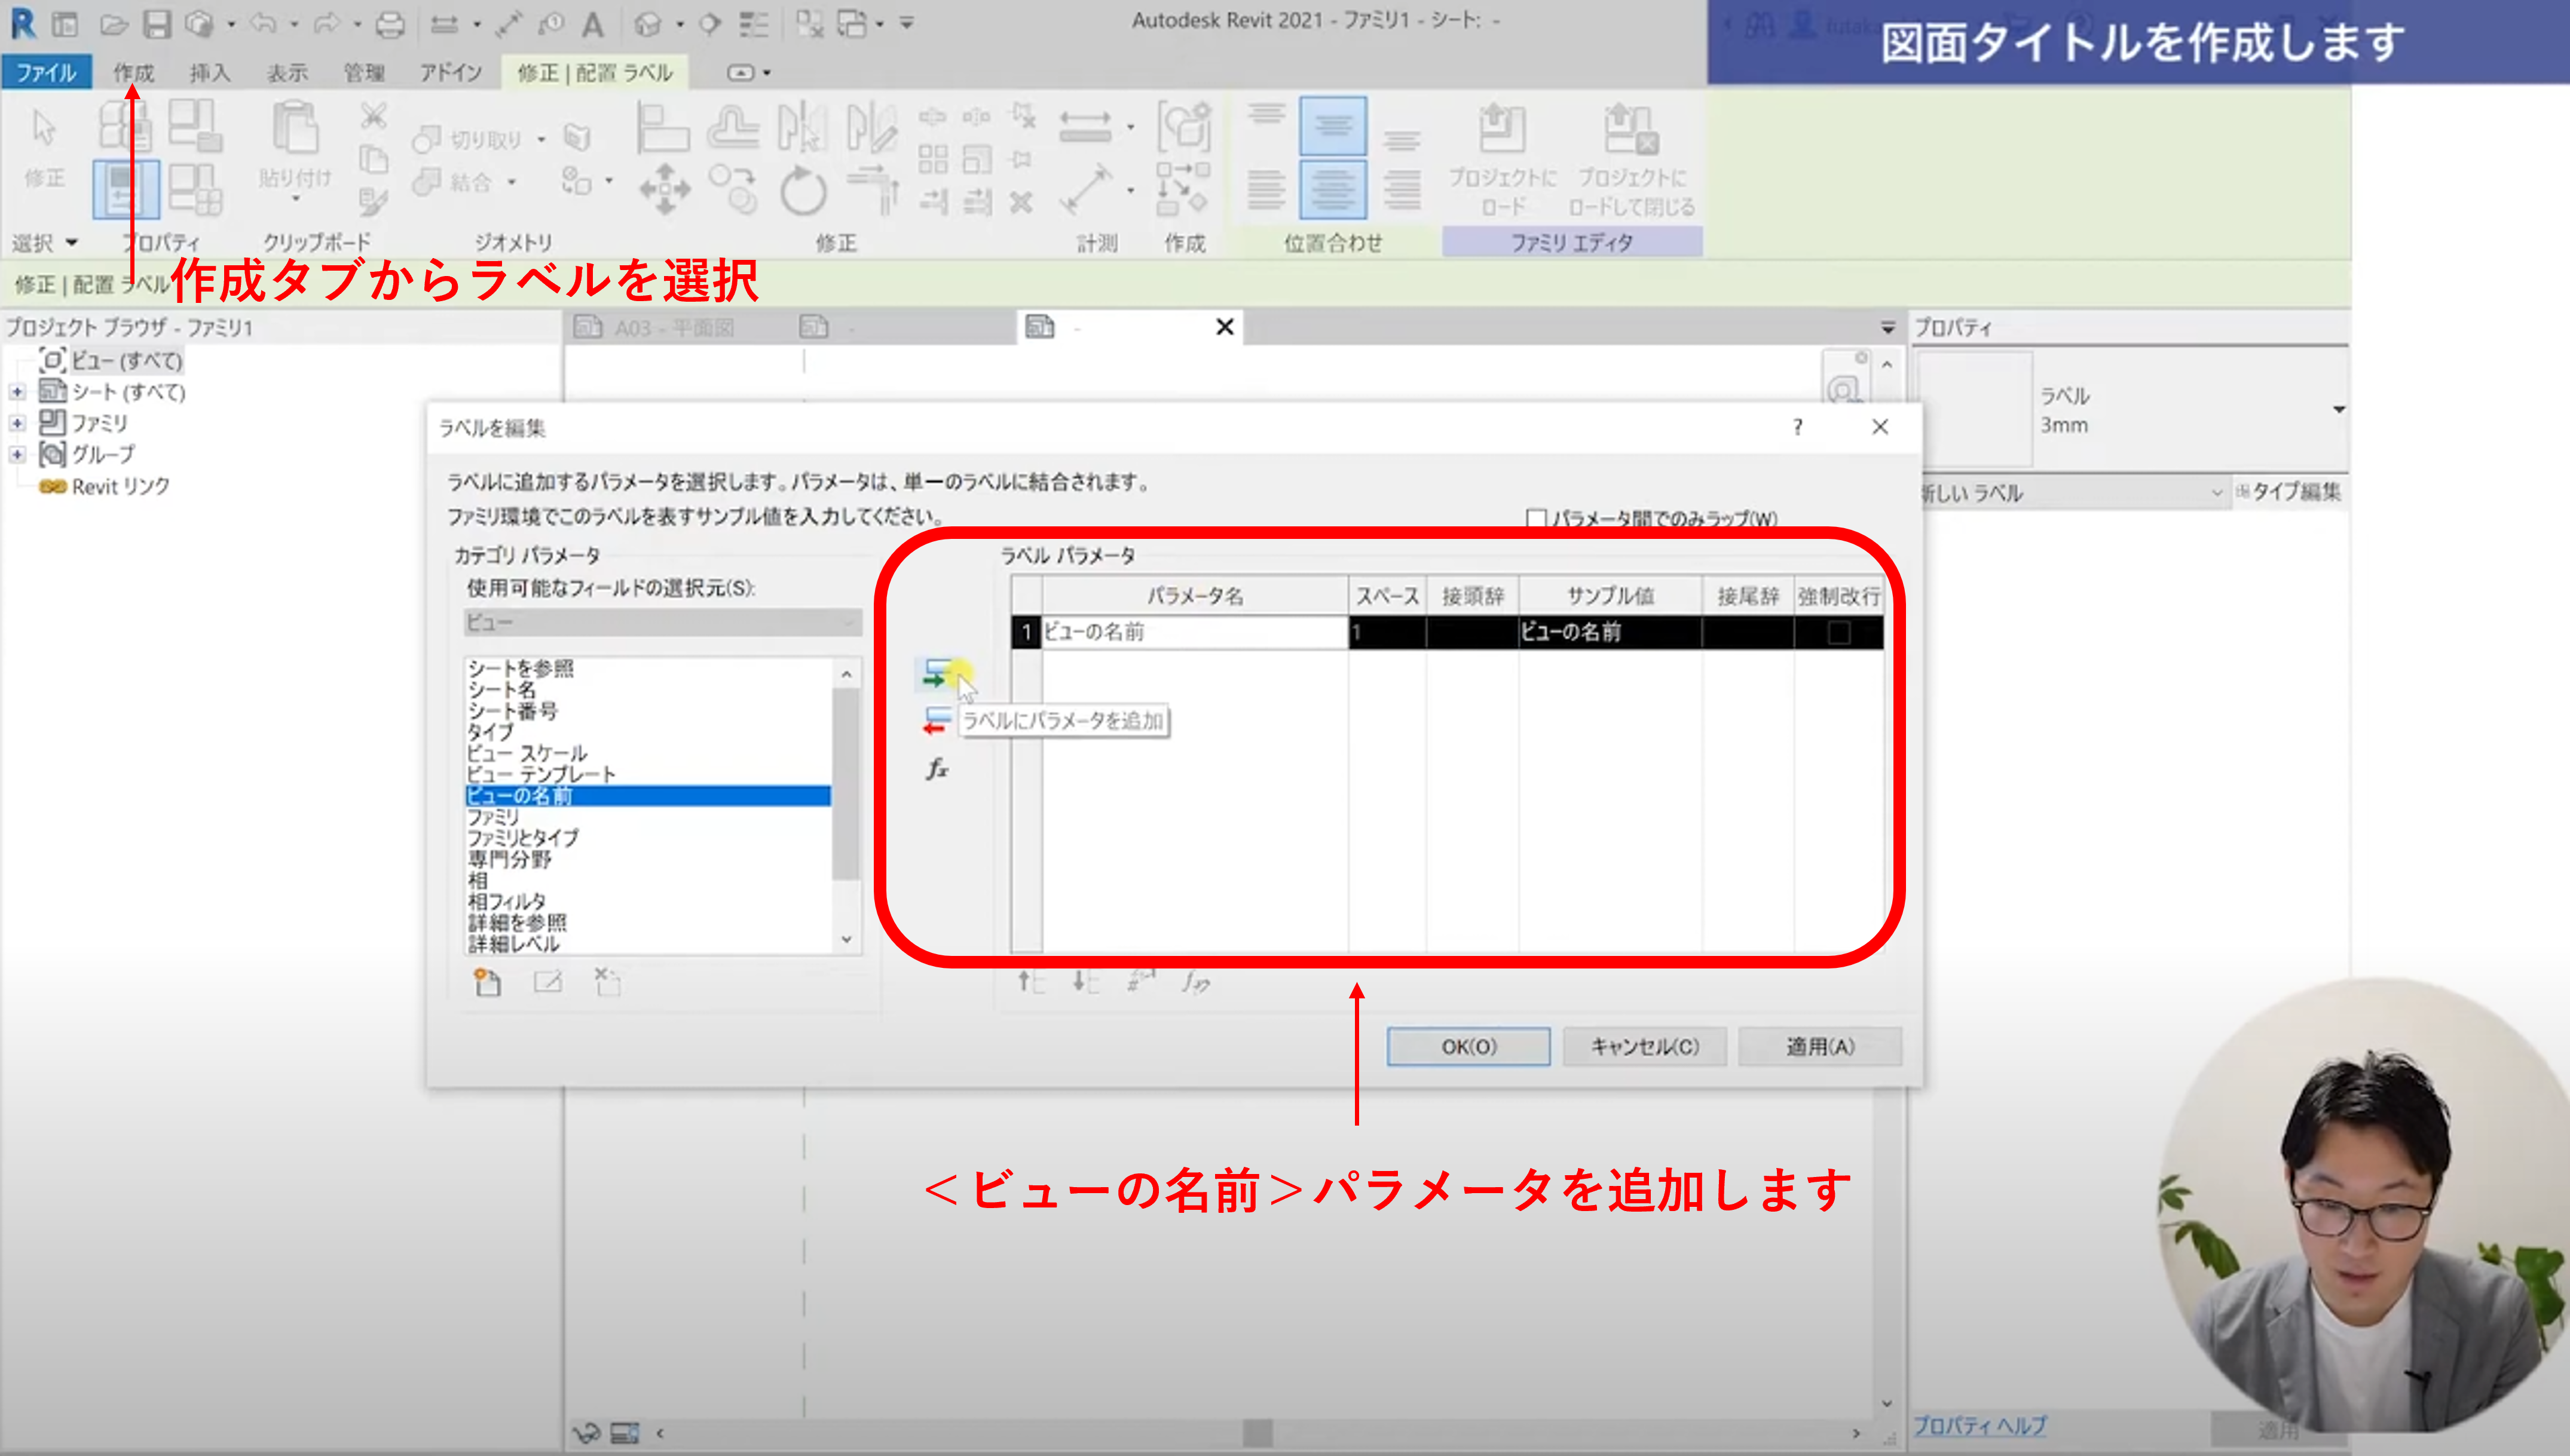Expand the シート (すべて) tree node
Viewport: 2570px width, 1456px height.
pos(17,392)
